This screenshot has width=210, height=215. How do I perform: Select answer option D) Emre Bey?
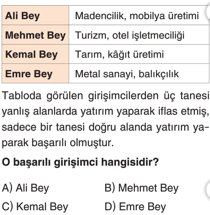pos(135,207)
